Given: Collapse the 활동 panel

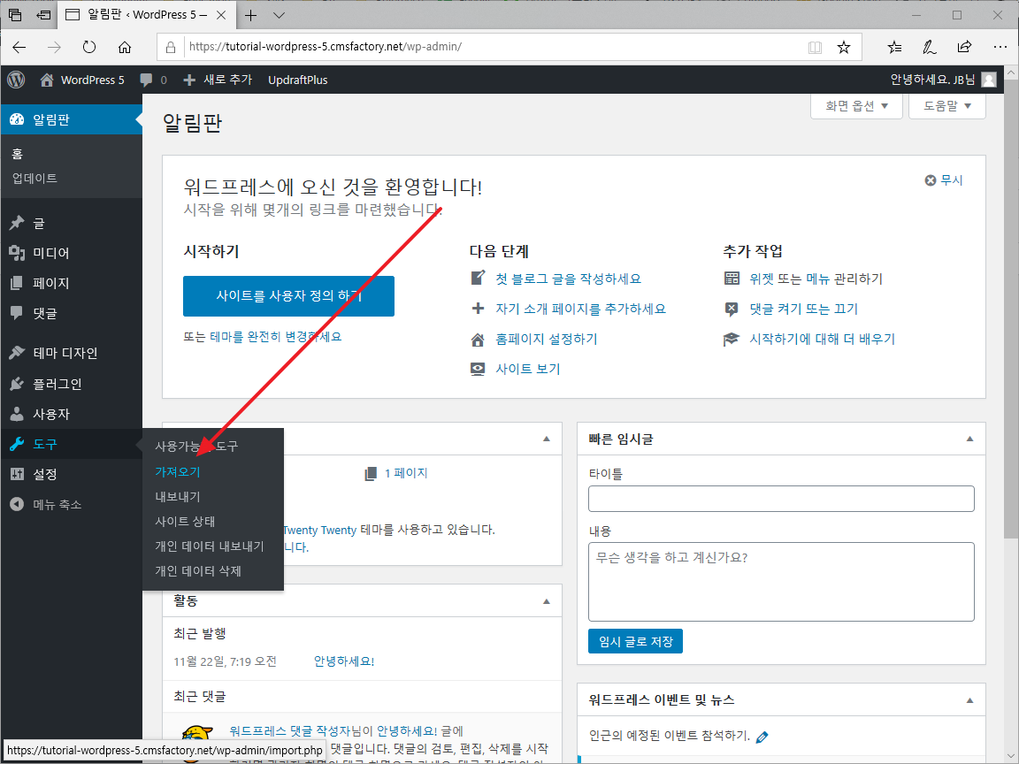Looking at the screenshot, I should [x=547, y=601].
